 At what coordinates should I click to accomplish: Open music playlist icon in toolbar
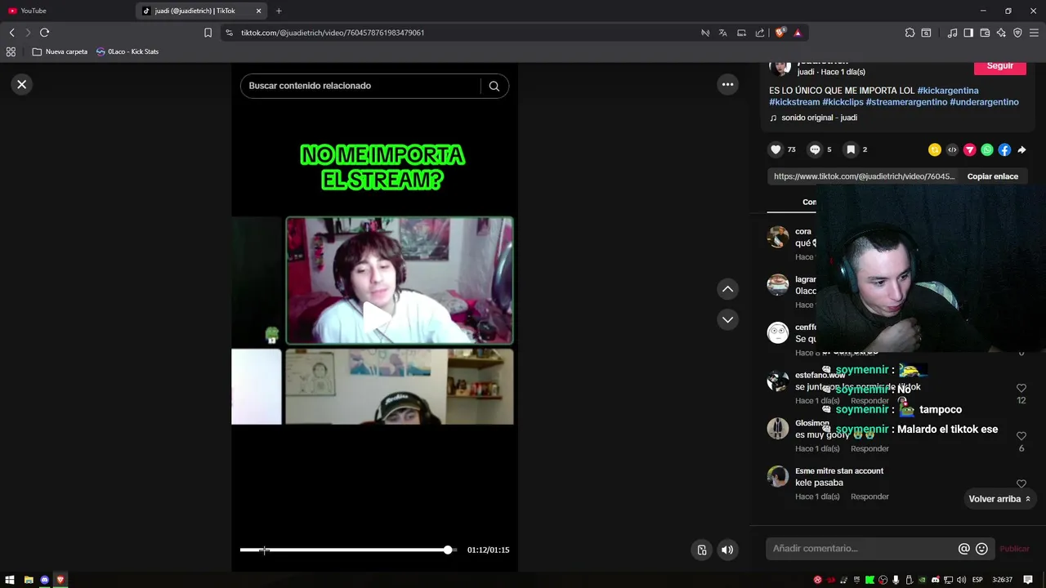[952, 33]
